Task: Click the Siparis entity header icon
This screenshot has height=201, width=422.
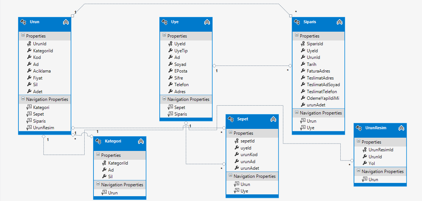Action: point(297,22)
